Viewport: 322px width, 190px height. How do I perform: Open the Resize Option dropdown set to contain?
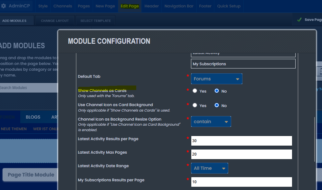[x=211, y=122]
